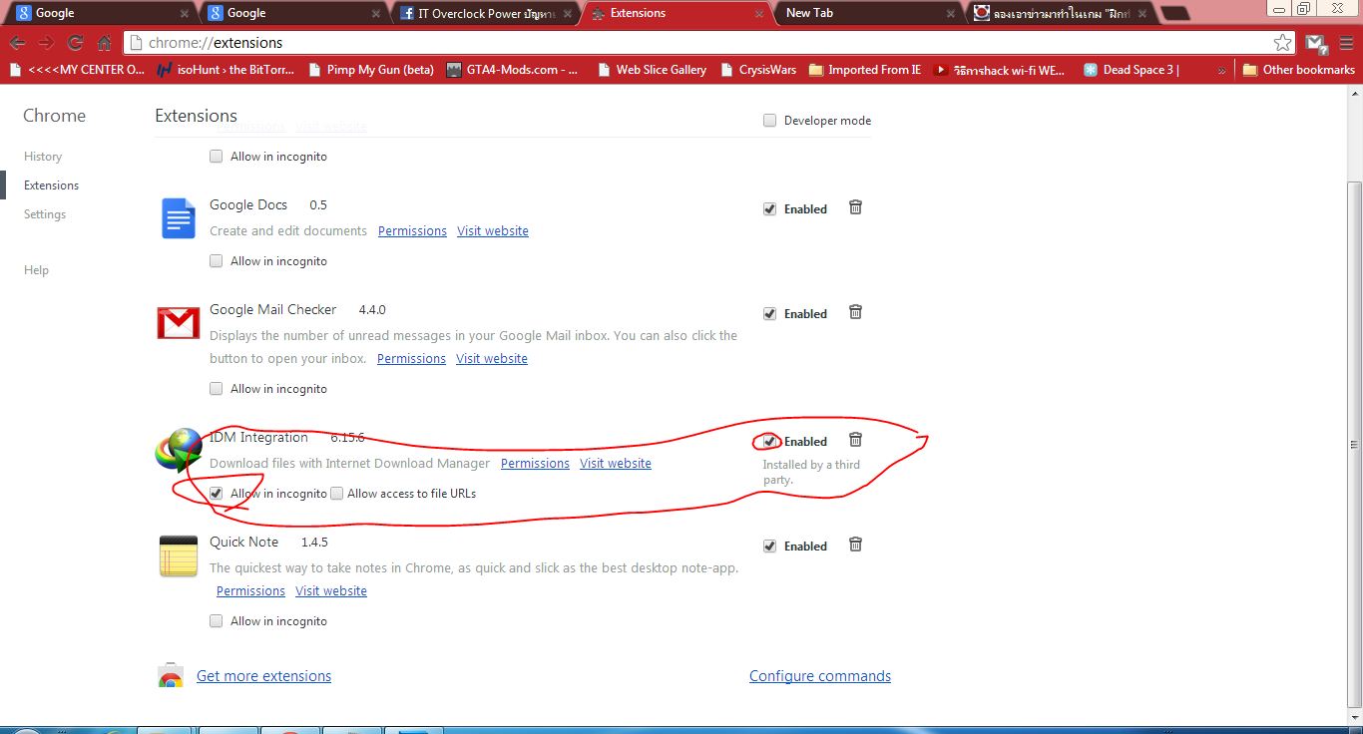Disable the Quick Note extension
The width and height of the screenshot is (1363, 734).
coord(769,547)
